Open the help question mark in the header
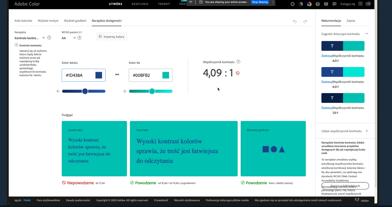 pyautogui.click(x=318, y=4)
